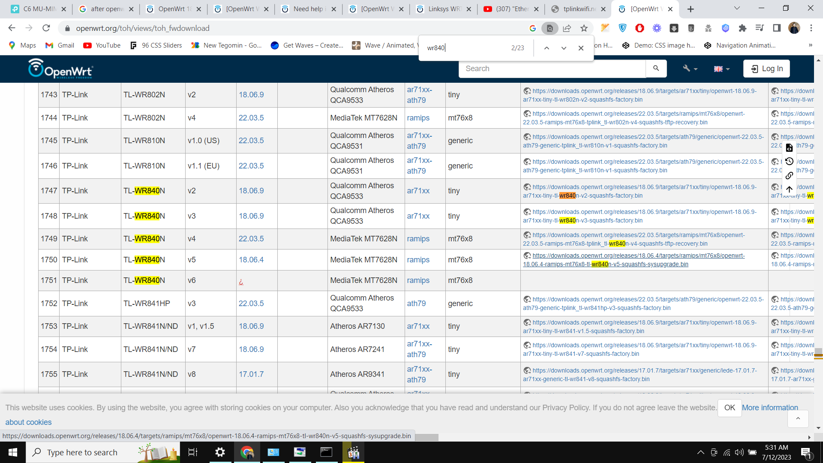Open Windows Settings gear in taskbar
823x463 pixels.
220,452
